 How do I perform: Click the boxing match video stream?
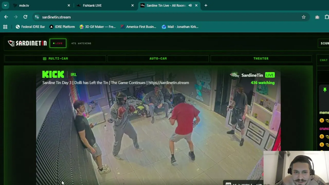pyautogui.click(x=158, y=126)
